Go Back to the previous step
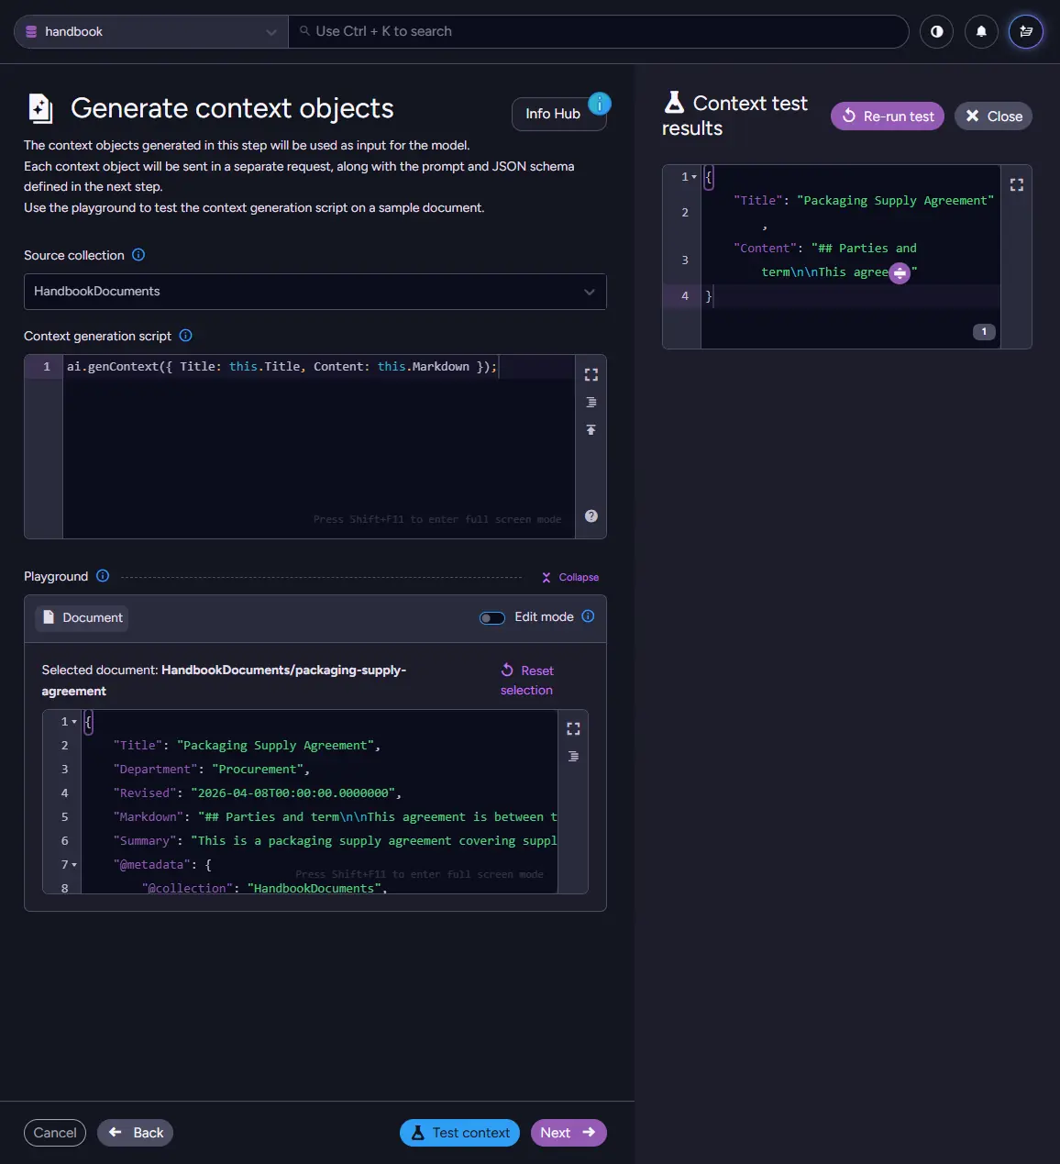1060x1164 pixels. pos(136,1133)
